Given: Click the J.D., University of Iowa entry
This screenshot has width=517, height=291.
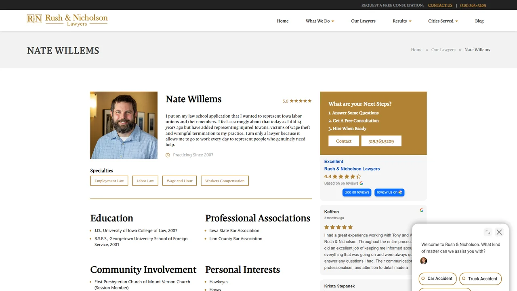Looking at the screenshot, I should 136,230.
